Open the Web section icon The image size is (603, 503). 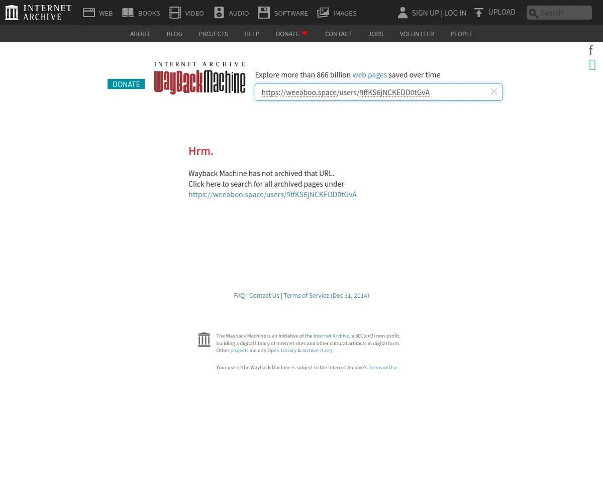89,13
